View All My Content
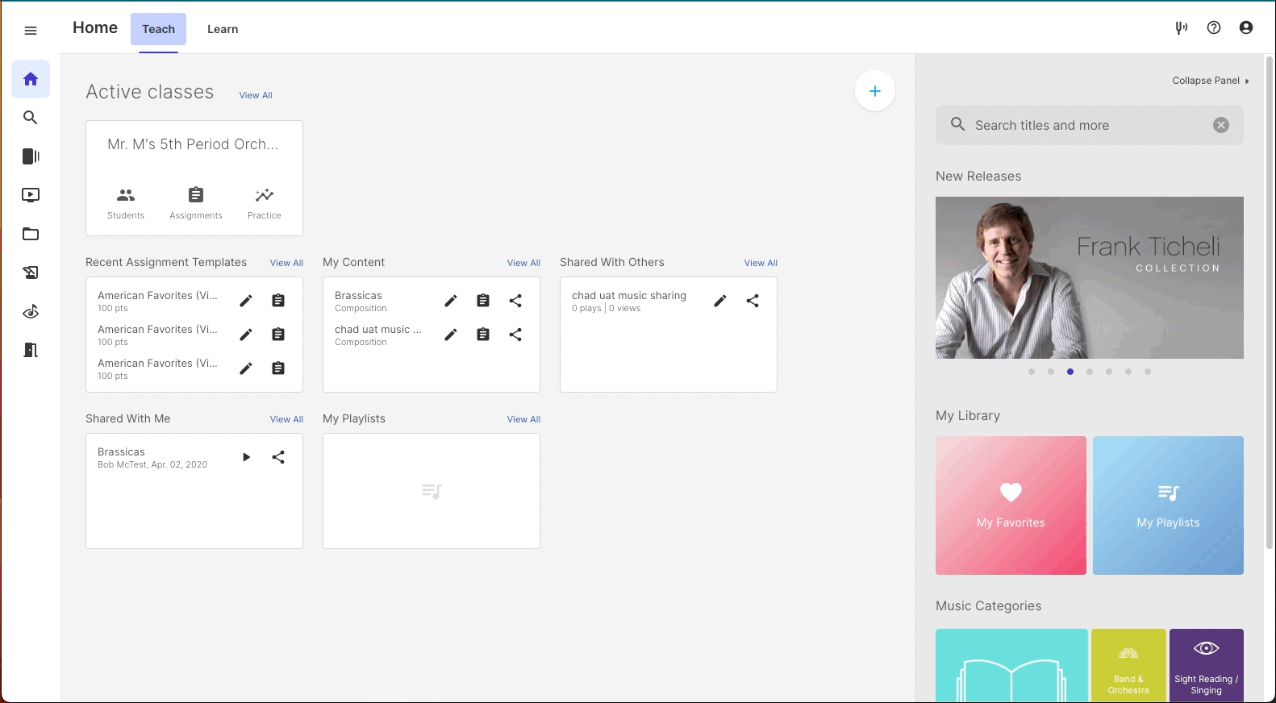Screen dimensions: 1276x703 [x=523, y=263]
